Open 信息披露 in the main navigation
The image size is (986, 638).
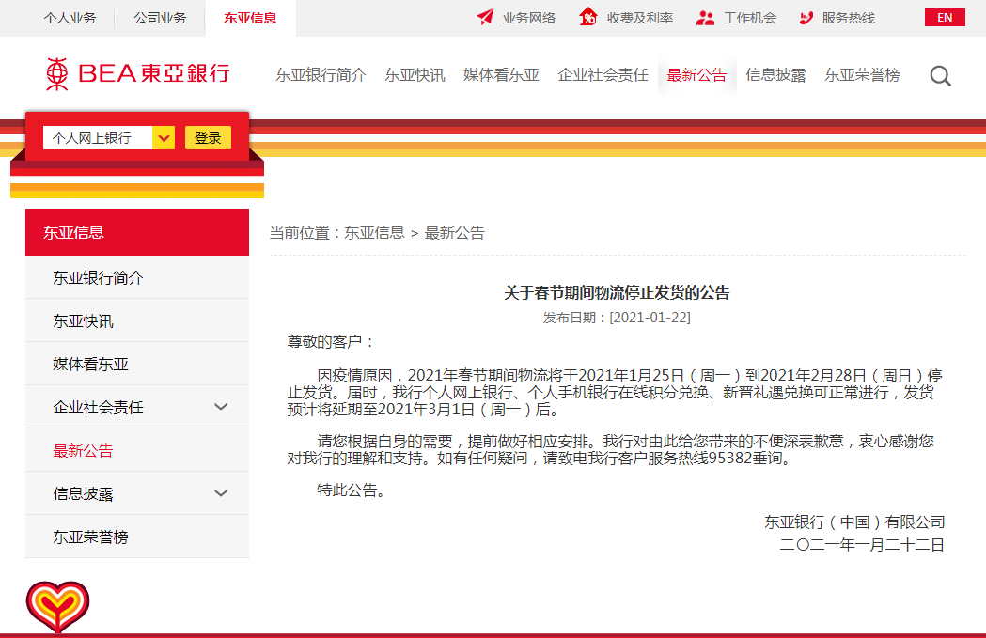point(776,75)
